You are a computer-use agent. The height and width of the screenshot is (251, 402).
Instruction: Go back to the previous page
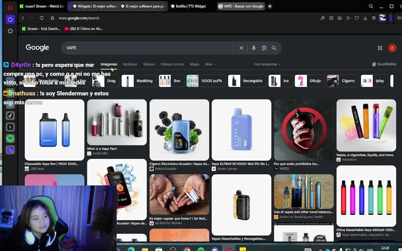[x=23, y=18]
